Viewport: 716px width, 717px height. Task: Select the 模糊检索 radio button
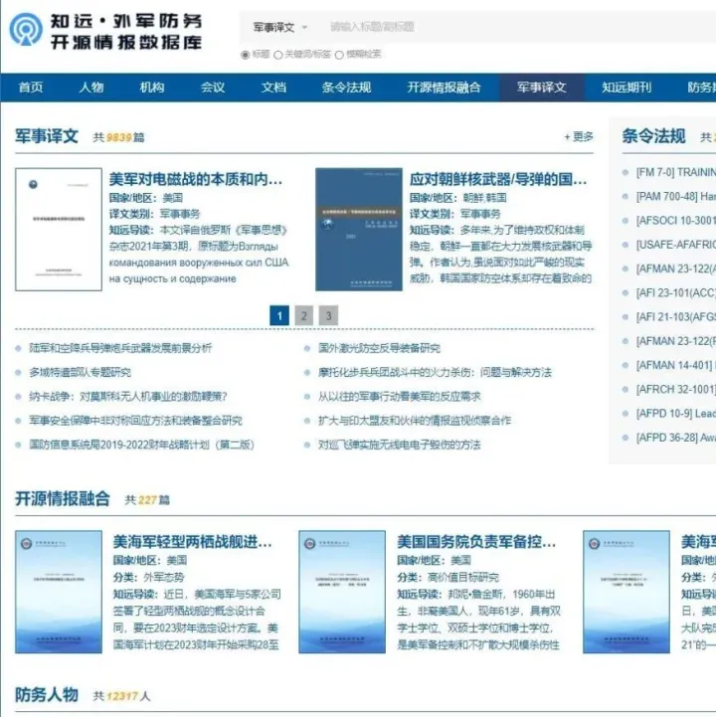point(339,55)
